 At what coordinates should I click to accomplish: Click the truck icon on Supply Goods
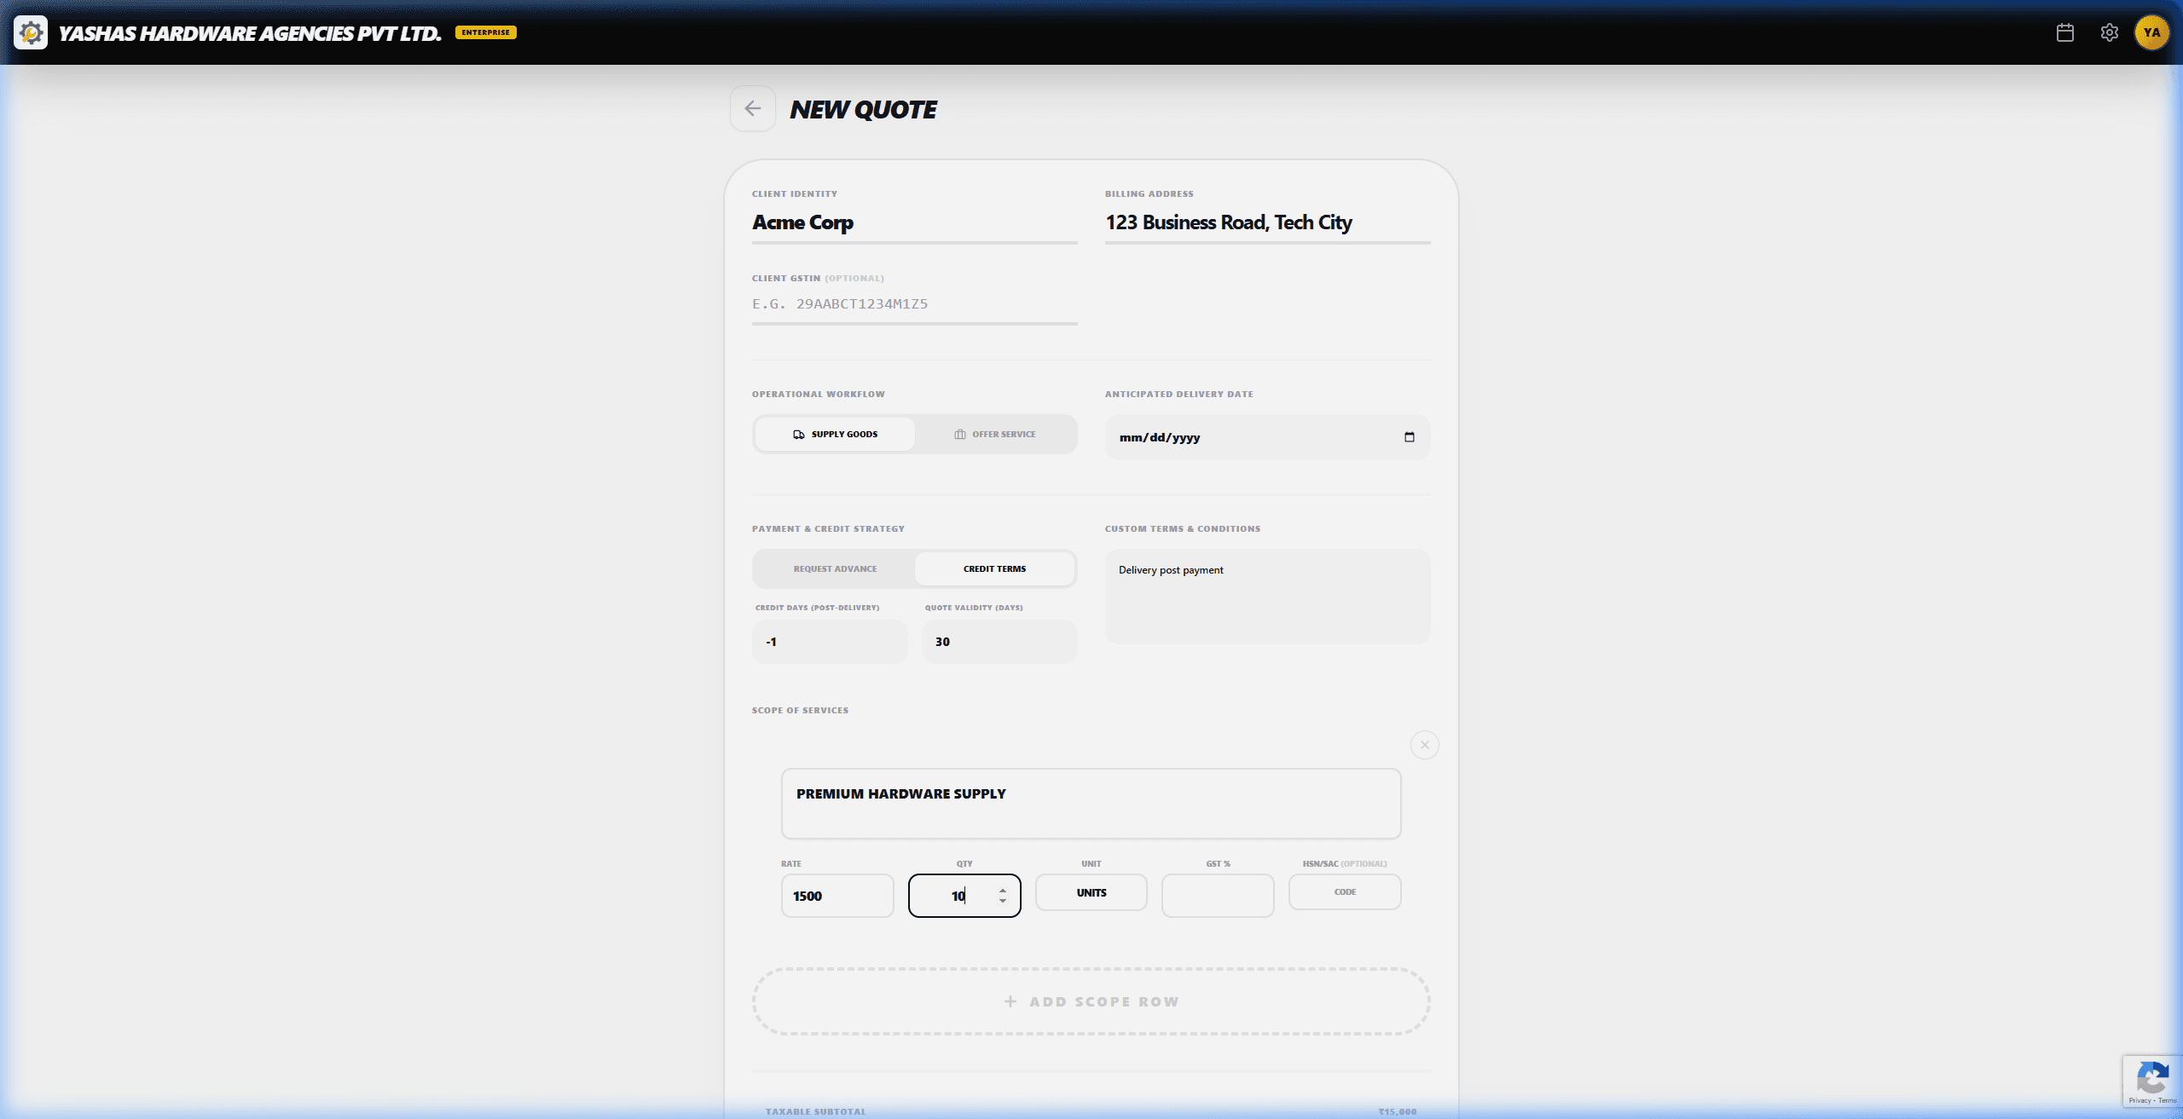[x=798, y=434]
